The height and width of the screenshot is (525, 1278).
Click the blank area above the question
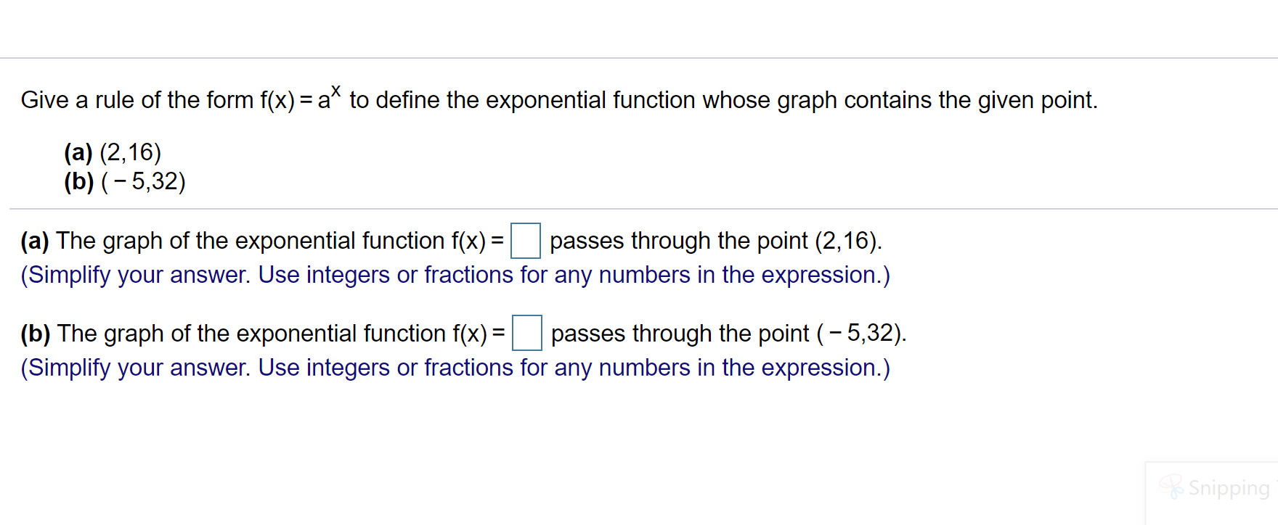(639, 29)
